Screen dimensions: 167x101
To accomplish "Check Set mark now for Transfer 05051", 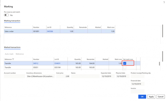I will pyautogui.click(x=125, y=67).
